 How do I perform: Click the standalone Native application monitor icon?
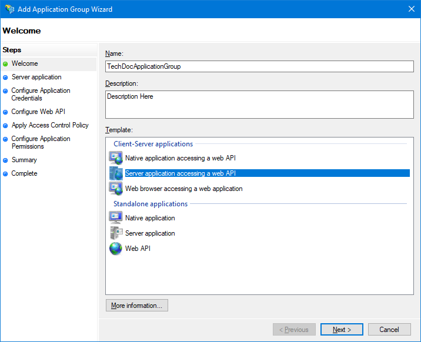tap(116, 218)
